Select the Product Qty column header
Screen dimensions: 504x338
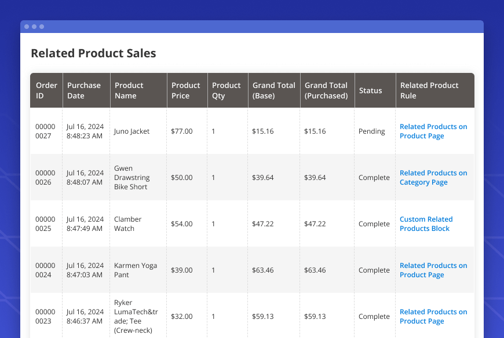(x=226, y=90)
